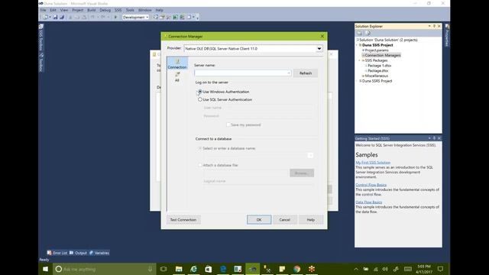Click the Ask me anything search box

(x=105, y=269)
